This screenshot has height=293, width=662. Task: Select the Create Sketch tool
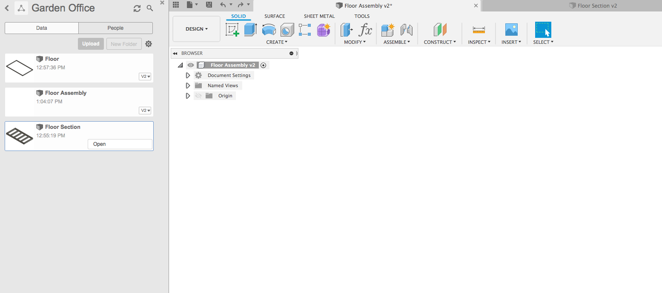(232, 29)
